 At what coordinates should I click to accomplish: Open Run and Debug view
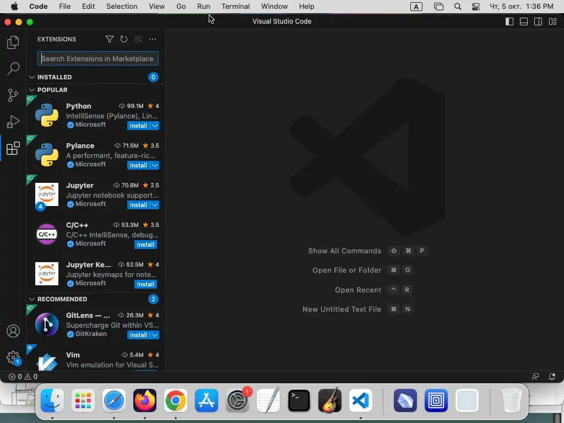tap(13, 122)
